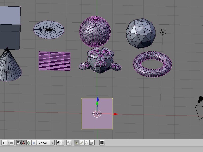Expand the proportional editing mode arrows
Screen dimensions: 203x152
pyautogui.click(x=63, y=143)
